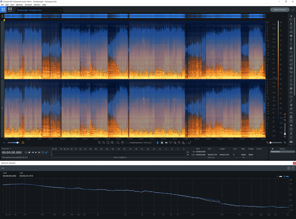Open Spectrum Analyzer settings gear
Screen dimensions: 296x219
coord(289,168)
